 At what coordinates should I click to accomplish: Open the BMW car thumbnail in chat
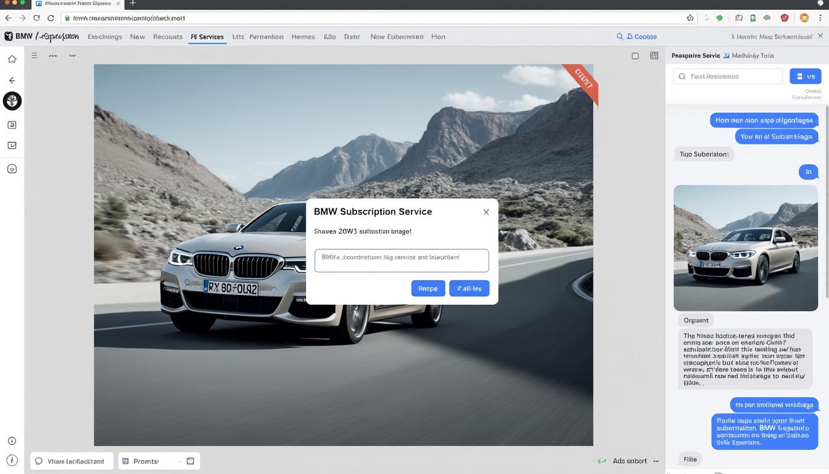[x=746, y=248]
